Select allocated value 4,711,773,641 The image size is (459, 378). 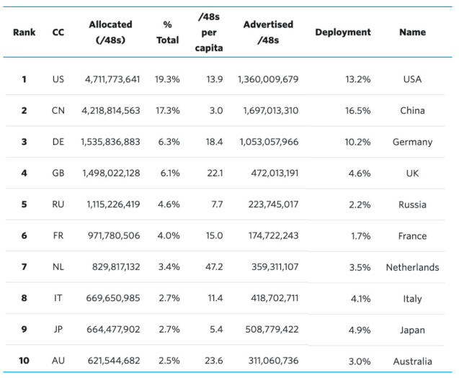tap(112, 79)
